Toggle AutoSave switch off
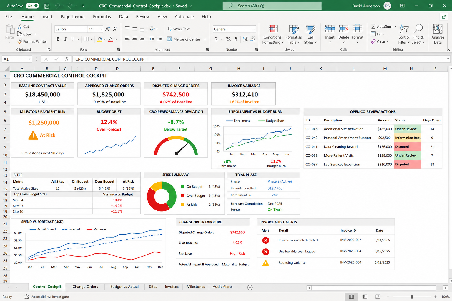The height and width of the screenshot is (301, 452). pyautogui.click(x=32, y=6)
